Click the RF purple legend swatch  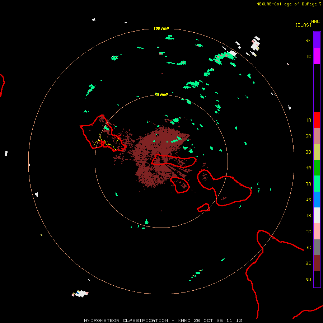coord(317,40)
